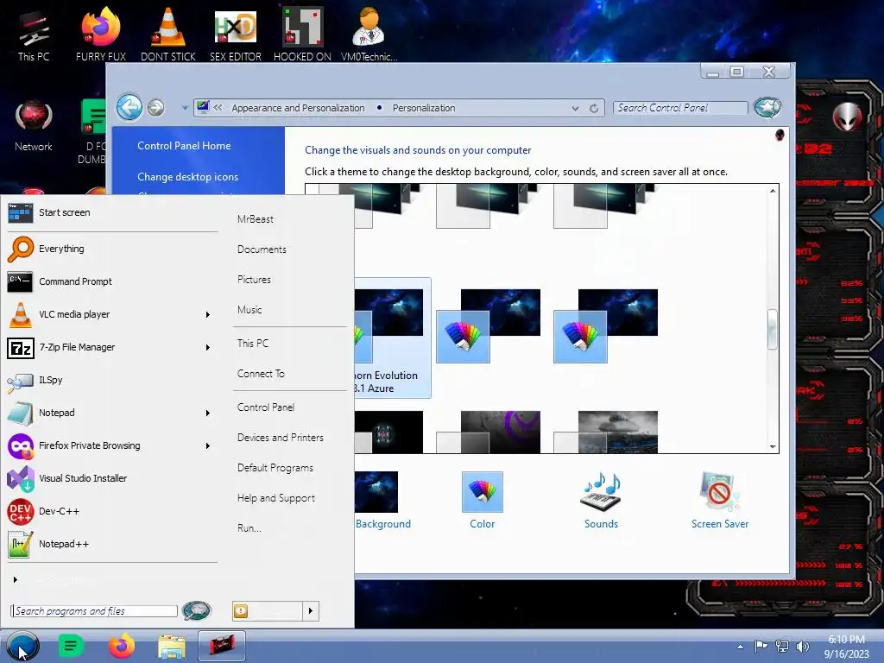Expand VLC media player submenu arrow
884x663 pixels.
(x=207, y=314)
